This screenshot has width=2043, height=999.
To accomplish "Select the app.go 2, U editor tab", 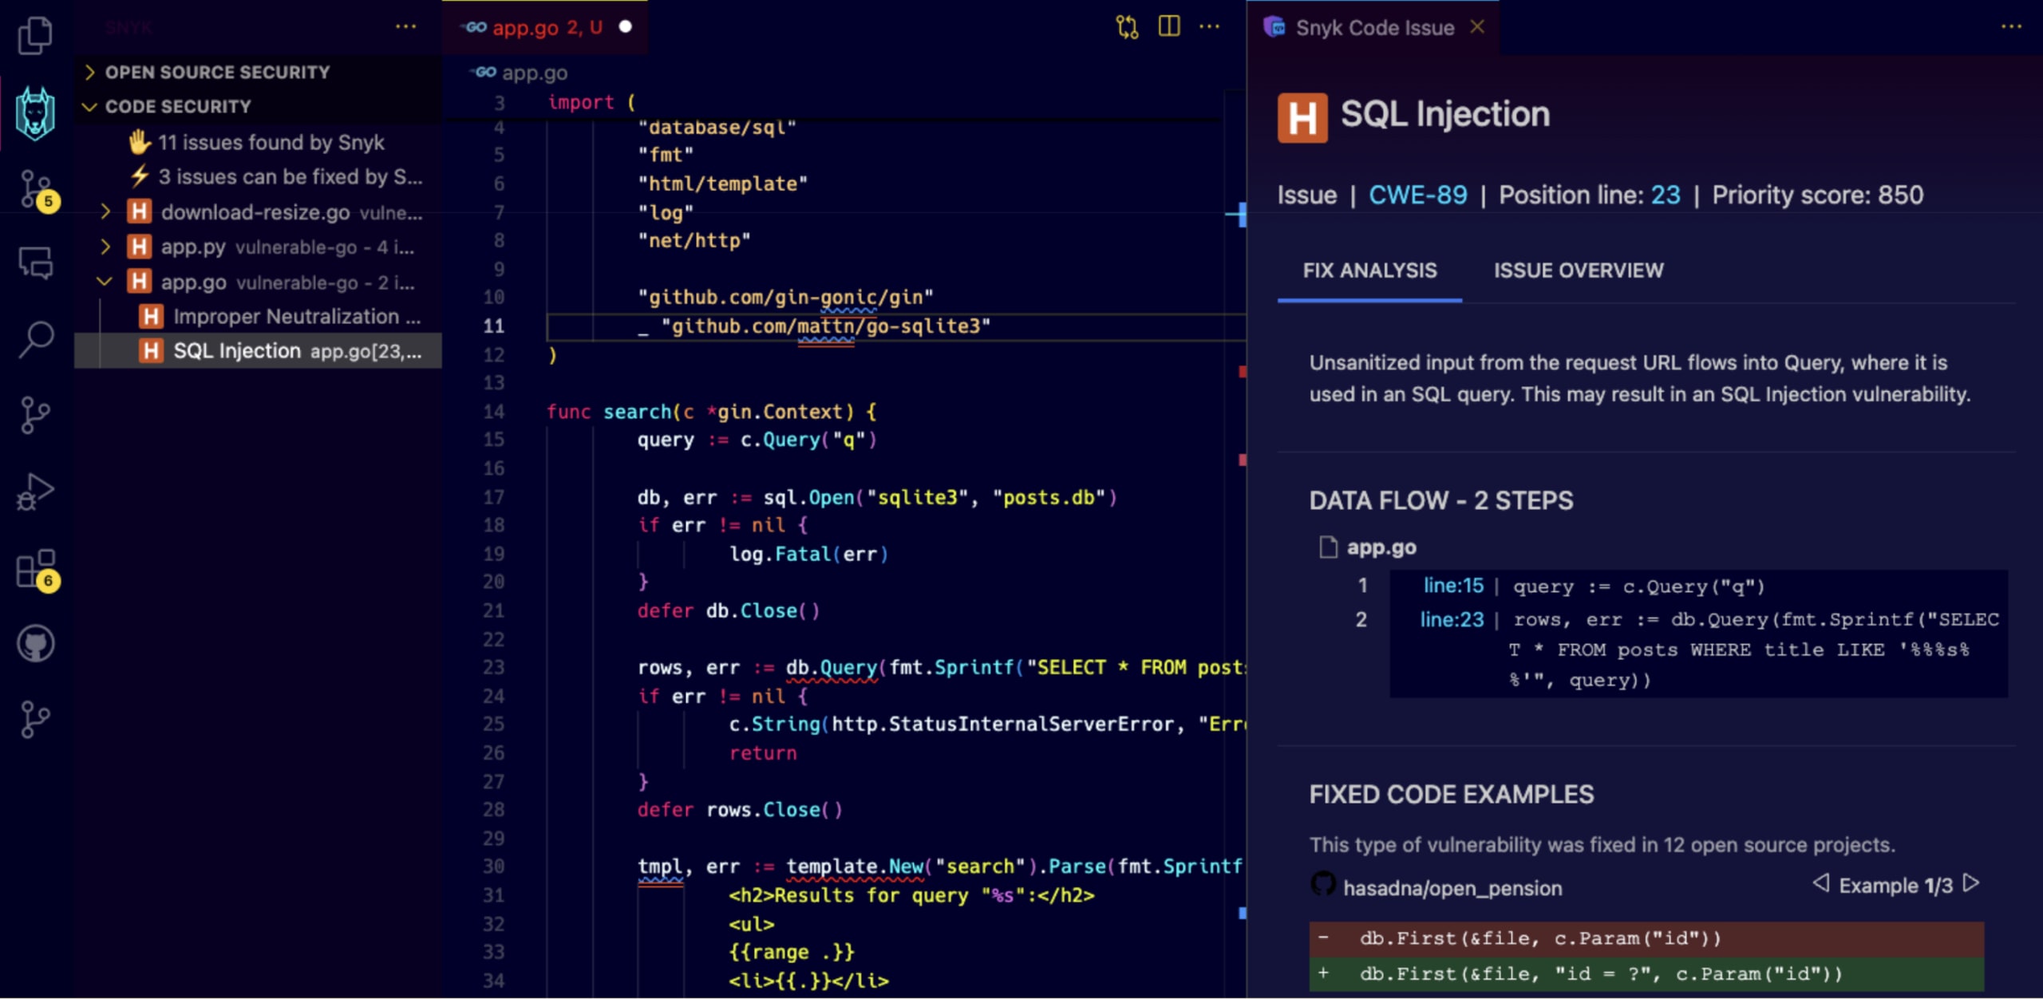I will coord(545,27).
